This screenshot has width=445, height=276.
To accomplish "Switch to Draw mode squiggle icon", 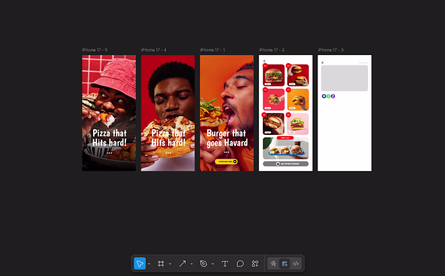I will click(x=273, y=264).
